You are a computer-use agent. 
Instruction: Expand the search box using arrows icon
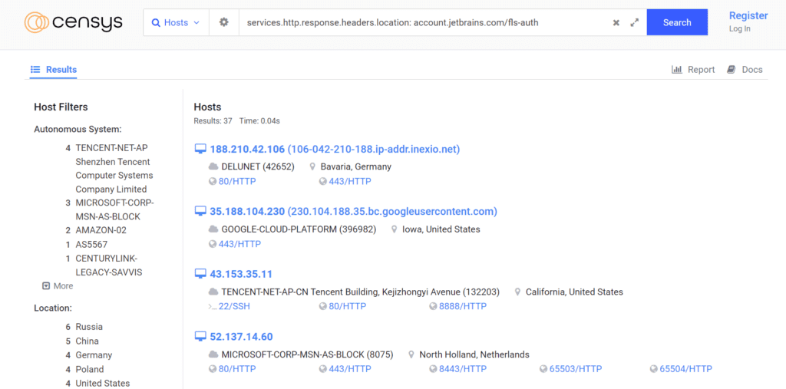click(634, 23)
